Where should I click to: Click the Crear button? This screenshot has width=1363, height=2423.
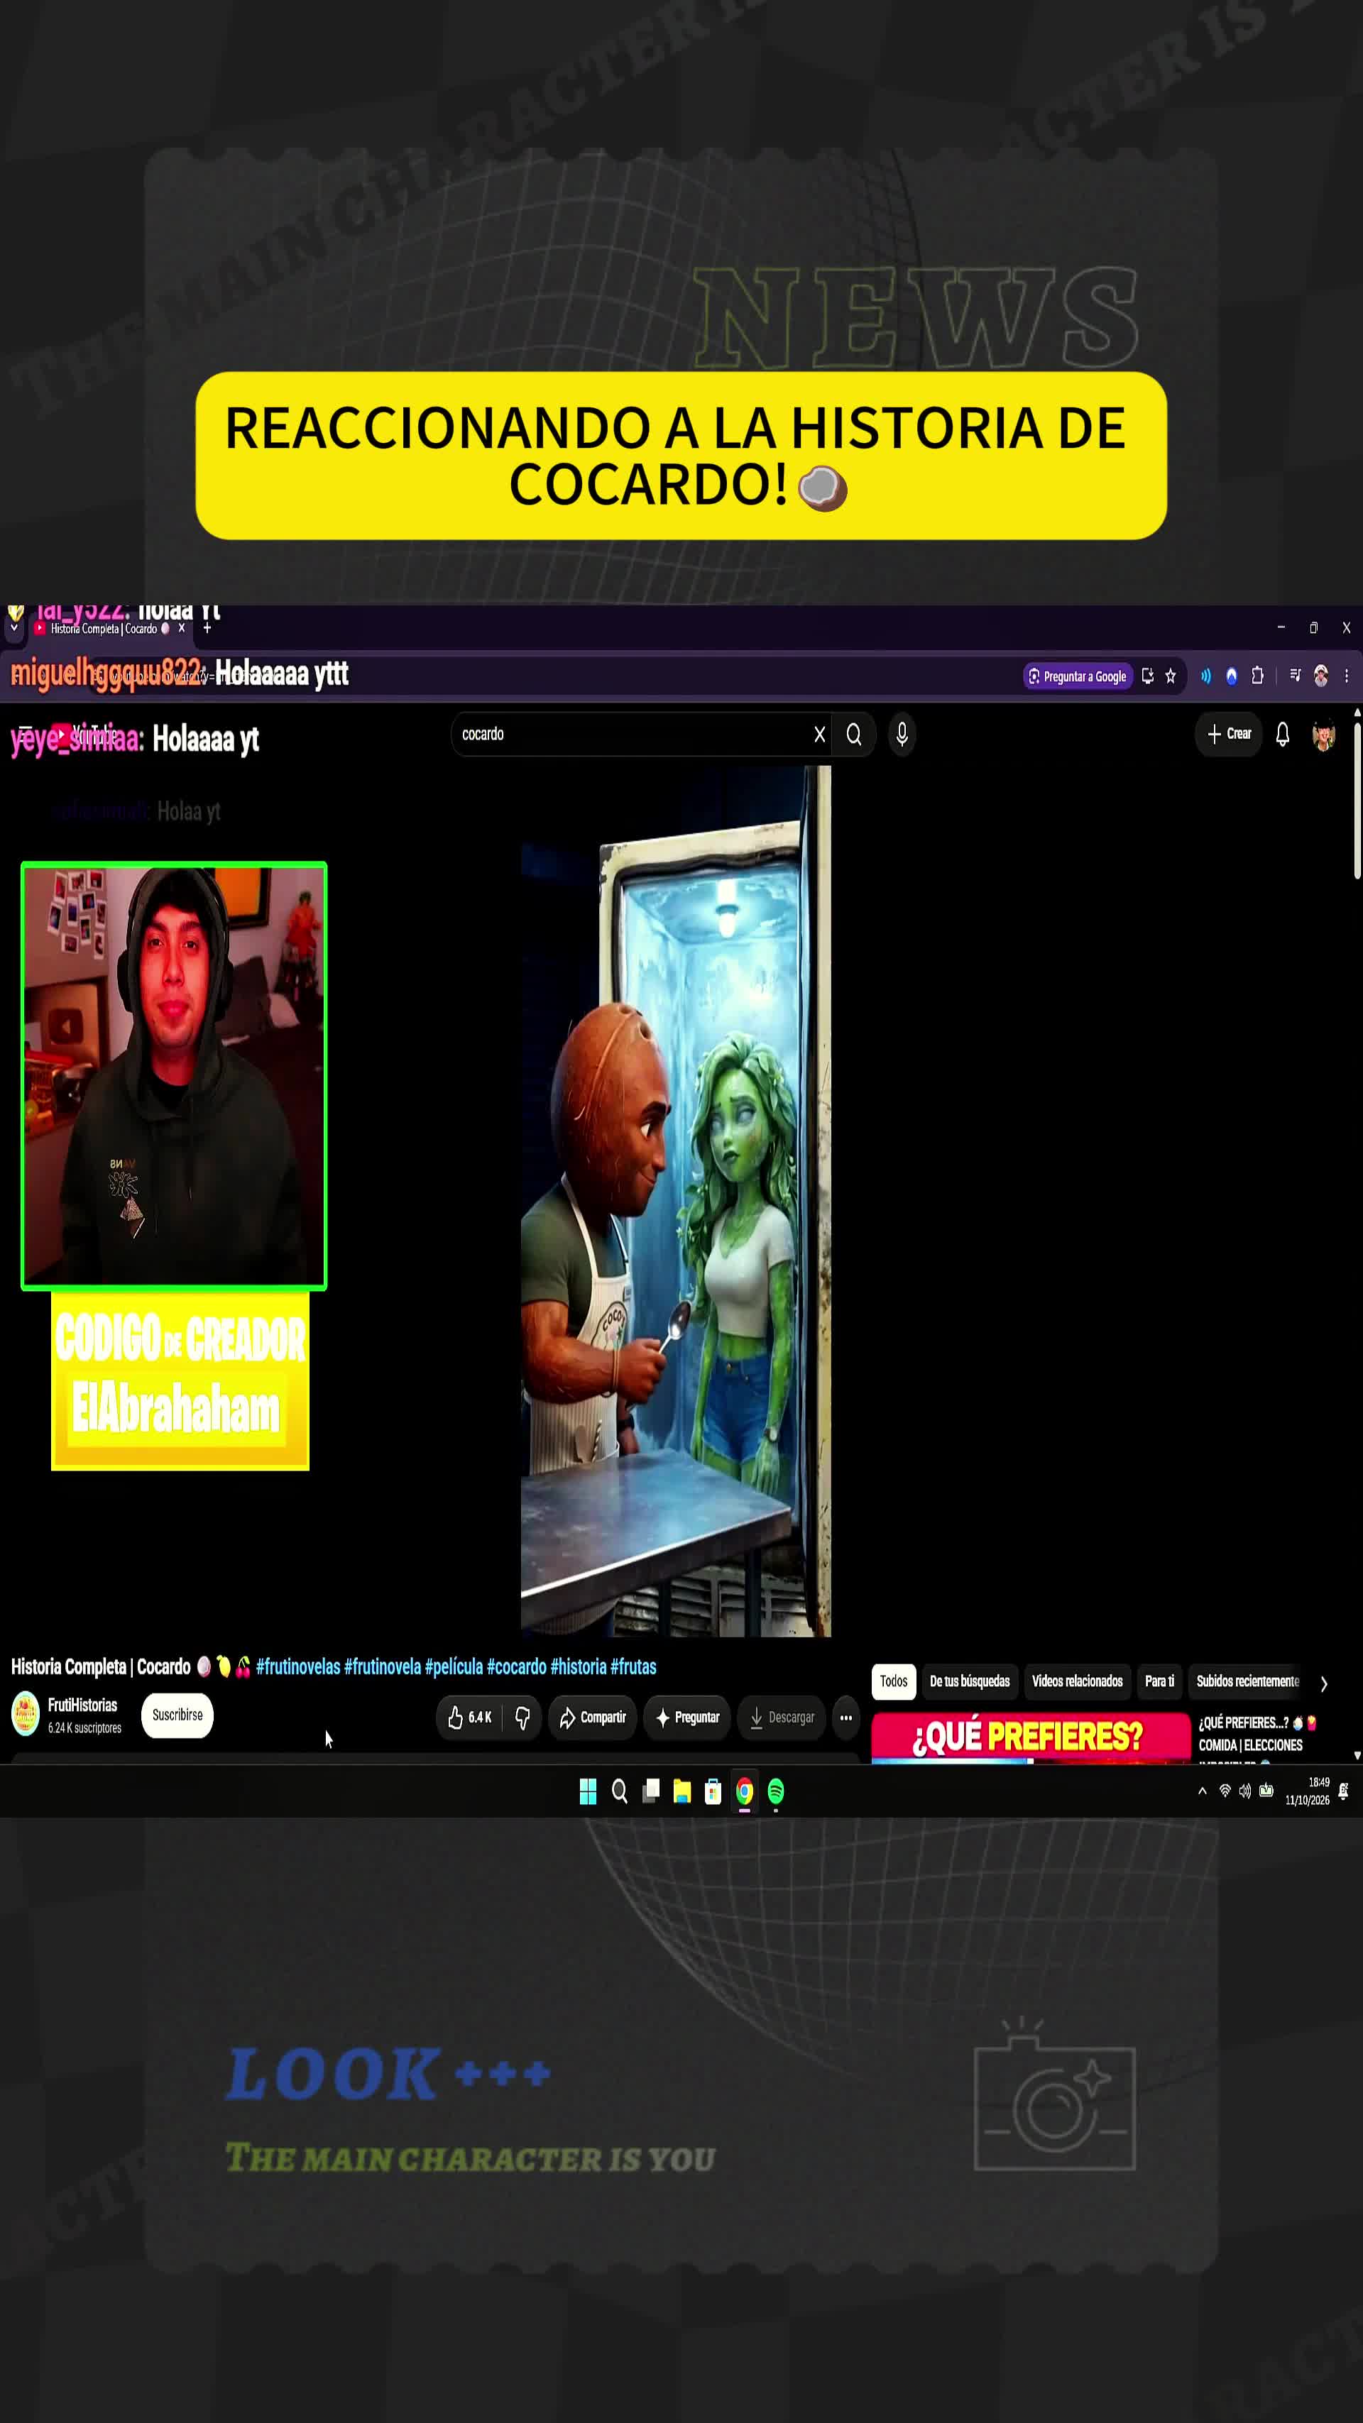pos(1230,734)
